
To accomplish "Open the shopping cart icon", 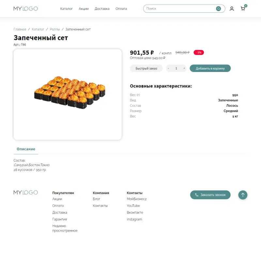I will click(243, 9).
